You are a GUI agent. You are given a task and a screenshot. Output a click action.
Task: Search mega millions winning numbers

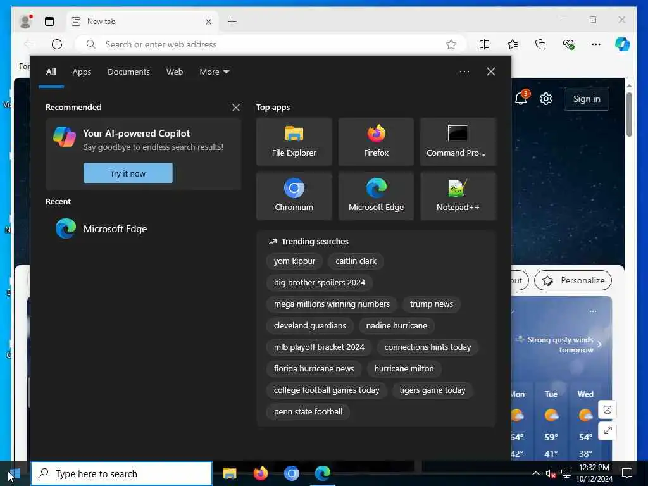tap(332, 304)
